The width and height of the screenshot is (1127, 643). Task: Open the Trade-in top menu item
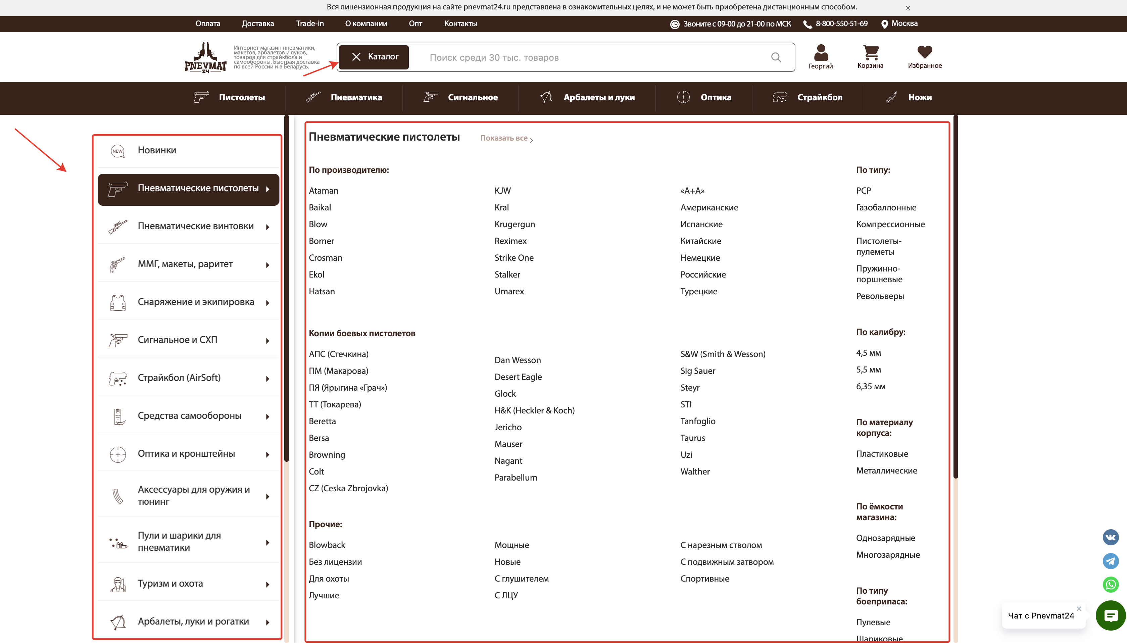(309, 23)
